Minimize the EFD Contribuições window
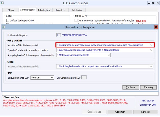Viewport: 160px width, 117px height. point(149,3)
